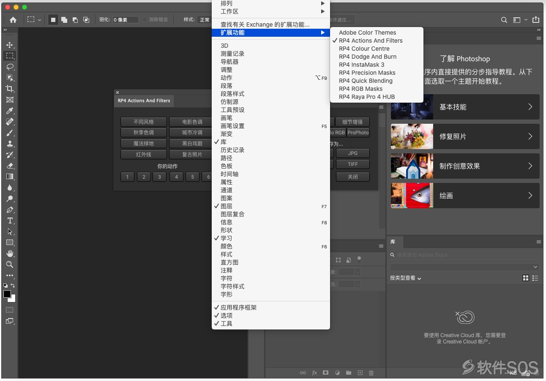Expand the 工作区 submenu
The image size is (546, 381).
click(x=270, y=11)
